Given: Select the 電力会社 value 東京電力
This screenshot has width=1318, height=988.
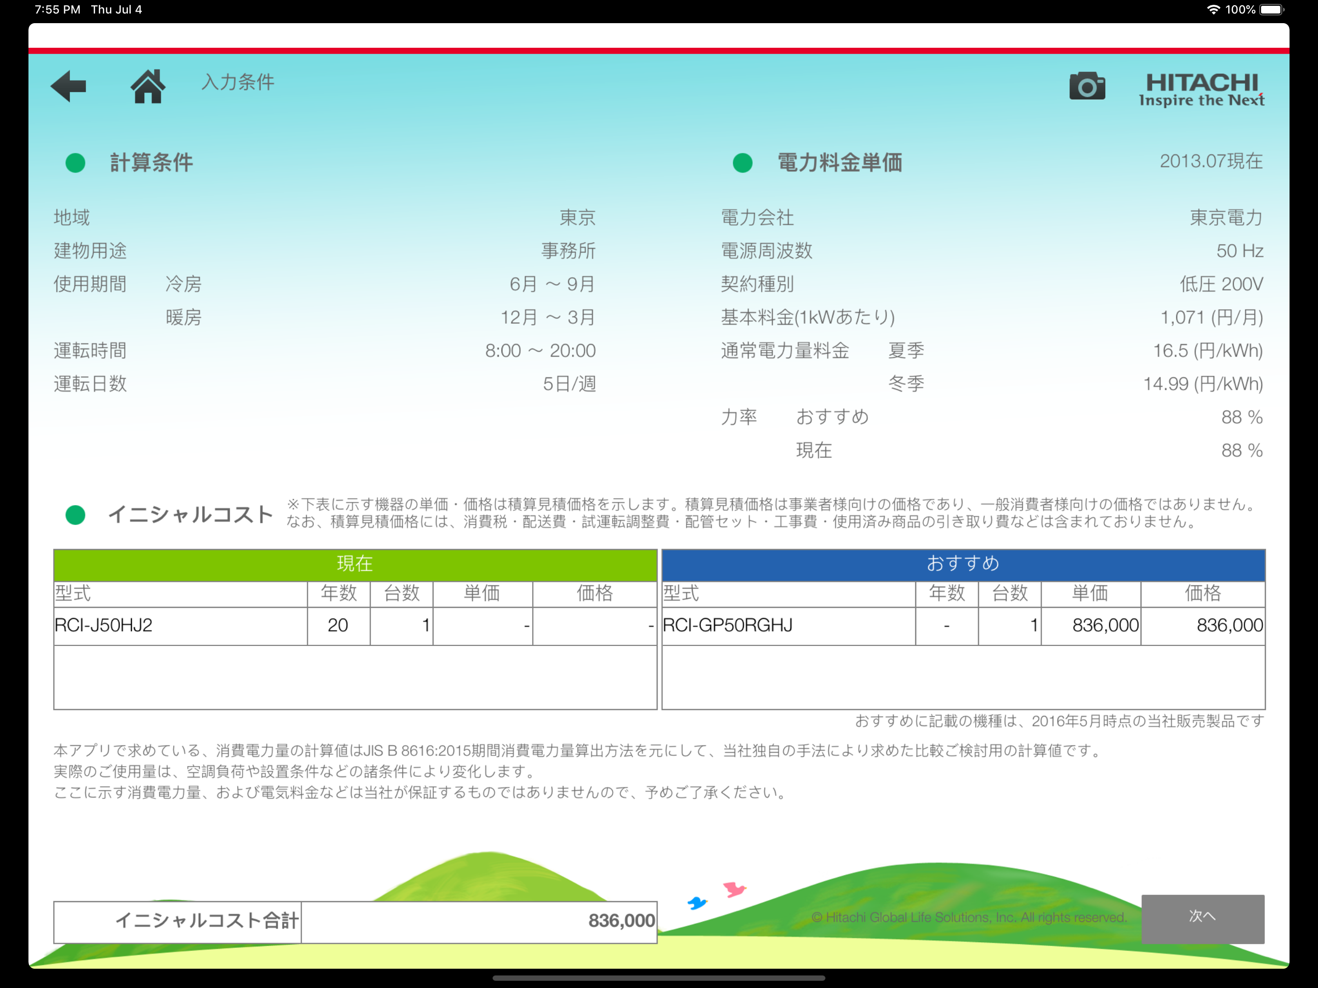Looking at the screenshot, I should (x=1226, y=218).
